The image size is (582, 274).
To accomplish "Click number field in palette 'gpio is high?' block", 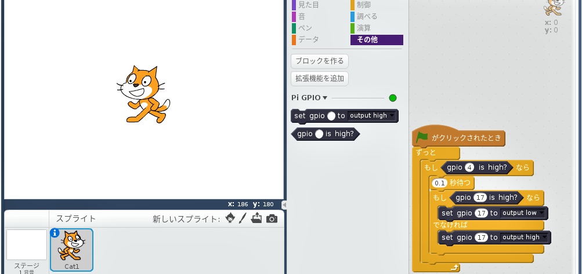I will point(319,134).
